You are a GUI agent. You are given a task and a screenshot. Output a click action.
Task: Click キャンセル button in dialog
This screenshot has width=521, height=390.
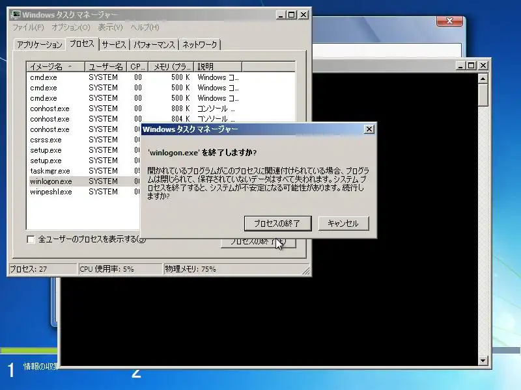[344, 224]
